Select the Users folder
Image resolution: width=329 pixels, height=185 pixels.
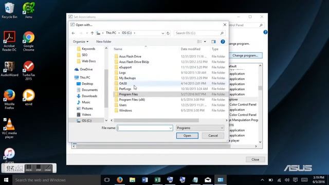coord(123,105)
